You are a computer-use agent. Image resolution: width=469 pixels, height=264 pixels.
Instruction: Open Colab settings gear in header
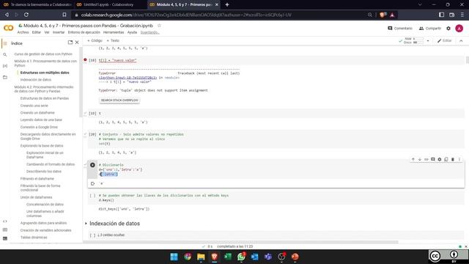[x=448, y=29]
